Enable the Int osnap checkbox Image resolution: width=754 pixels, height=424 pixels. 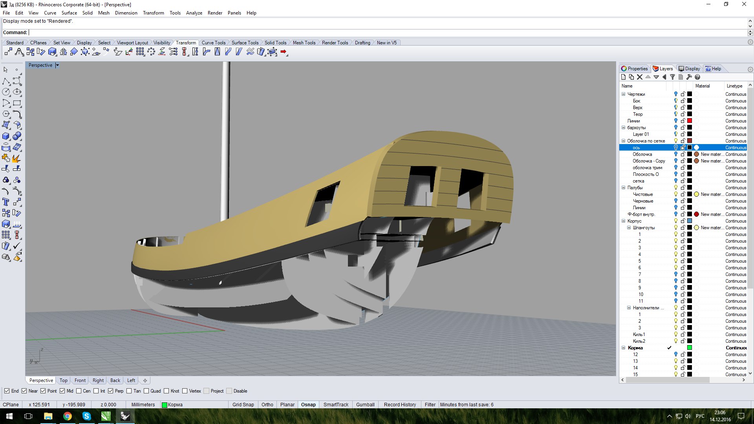coord(96,391)
